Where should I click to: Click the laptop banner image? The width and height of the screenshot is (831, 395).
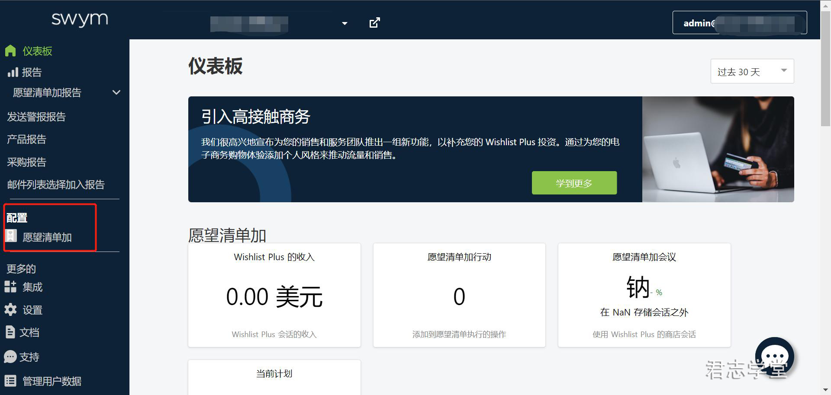[718, 149]
